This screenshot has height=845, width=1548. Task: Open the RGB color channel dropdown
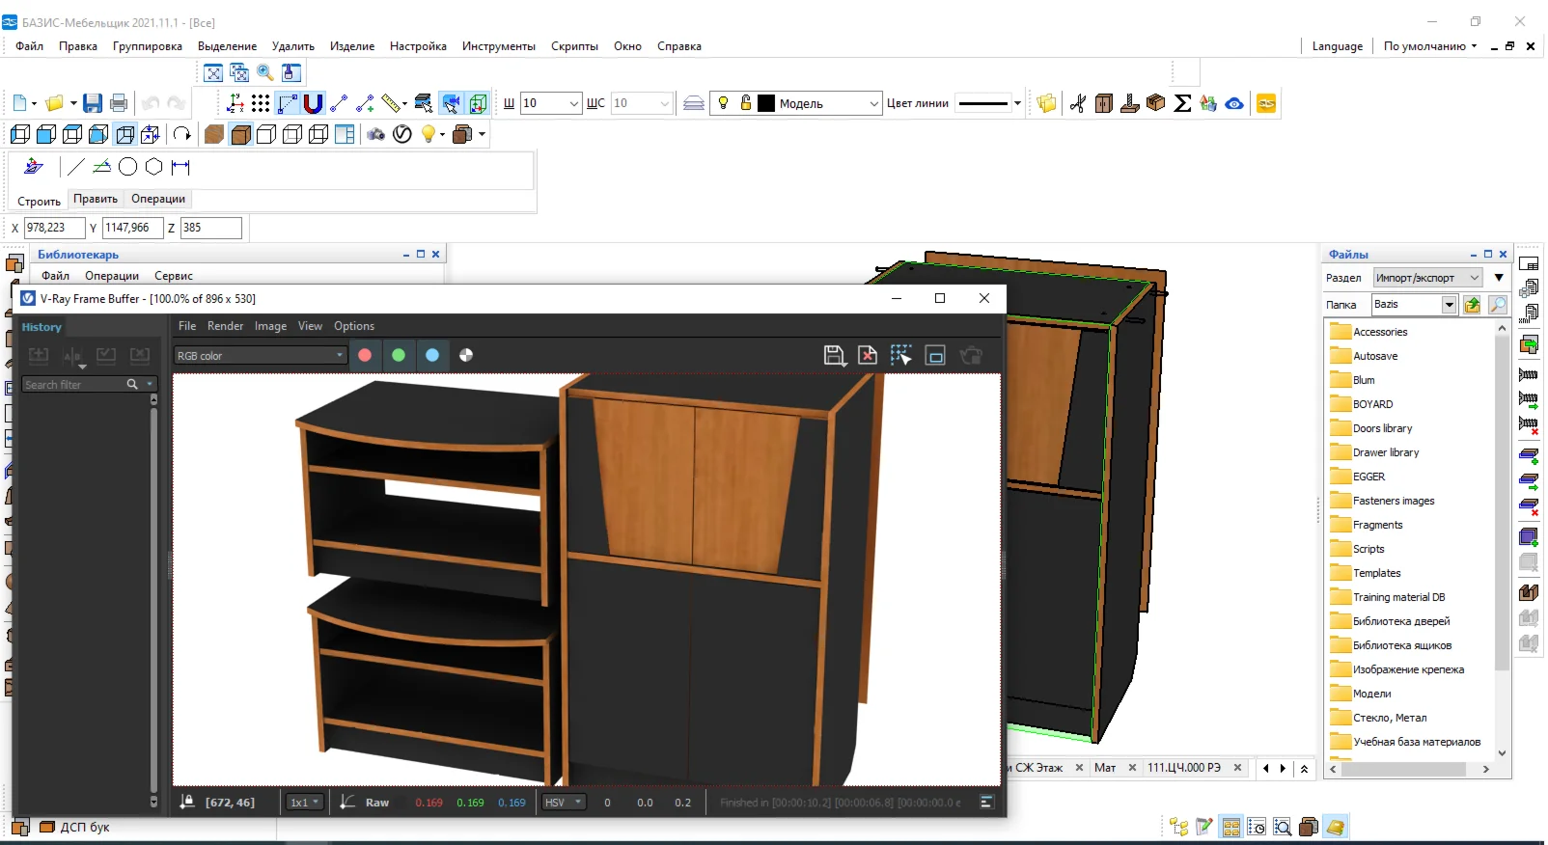[260, 356]
